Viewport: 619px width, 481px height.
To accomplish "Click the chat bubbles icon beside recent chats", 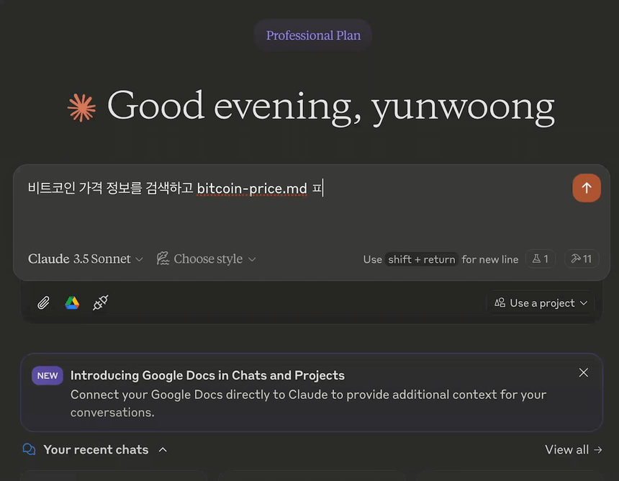I will 30,449.
